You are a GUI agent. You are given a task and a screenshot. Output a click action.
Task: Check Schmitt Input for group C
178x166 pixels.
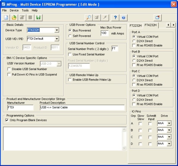point(150,137)
